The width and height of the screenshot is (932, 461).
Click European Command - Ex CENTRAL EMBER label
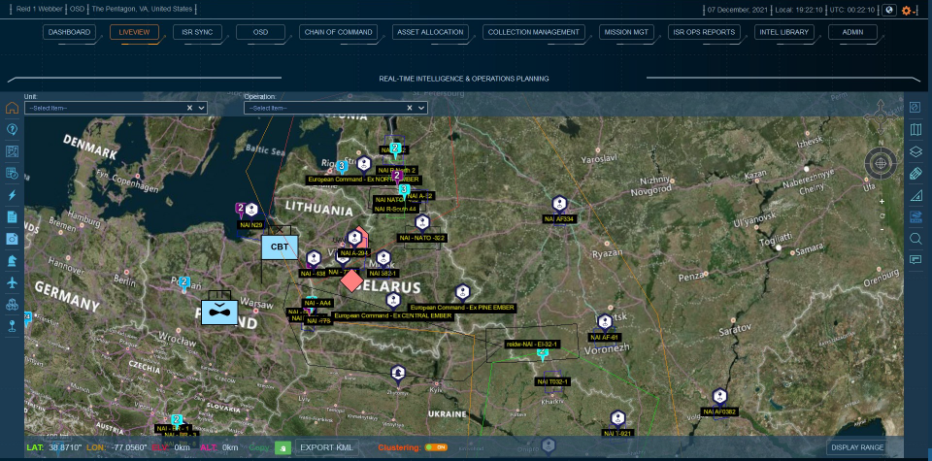pyautogui.click(x=393, y=316)
